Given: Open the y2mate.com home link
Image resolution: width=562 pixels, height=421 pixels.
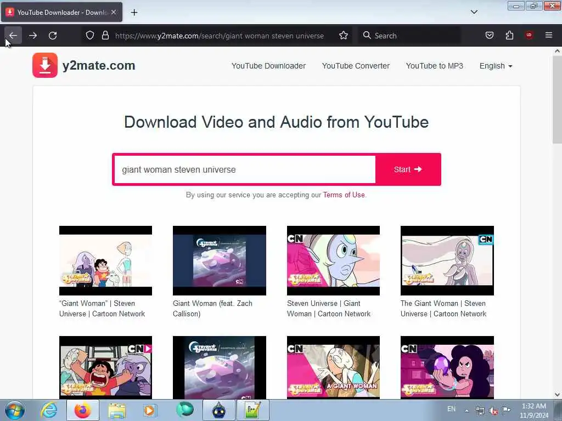Looking at the screenshot, I should click(x=99, y=66).
